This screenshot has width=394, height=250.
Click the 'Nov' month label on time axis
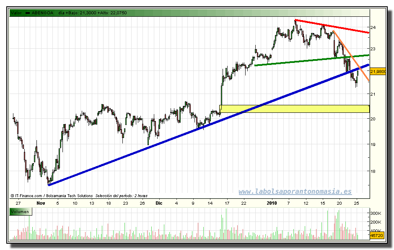point(41,203)
